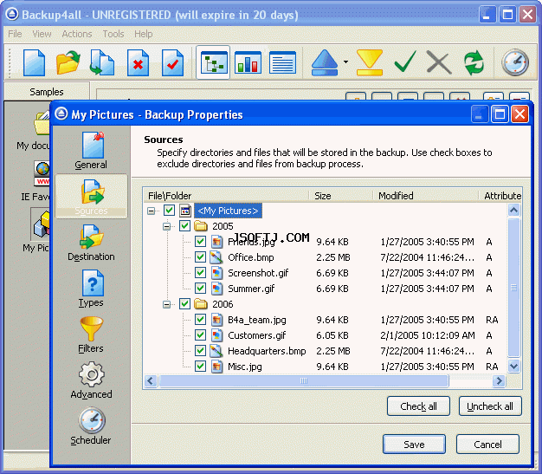Click Cancel in Backup Properties
Viewport: 542px width, 474px height.
pos(487,445)
